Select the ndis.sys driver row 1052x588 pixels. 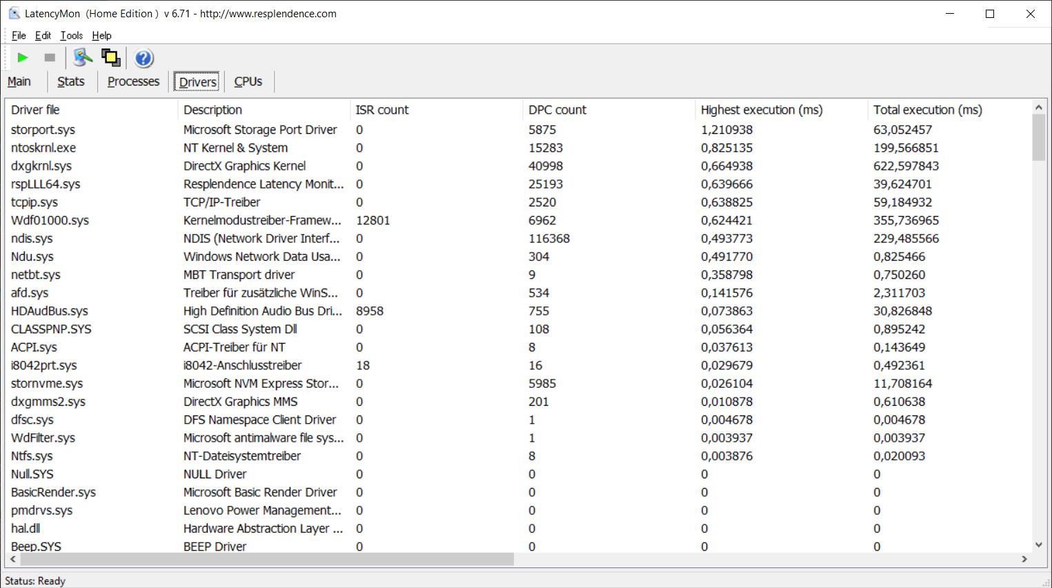tap(517, 238)
